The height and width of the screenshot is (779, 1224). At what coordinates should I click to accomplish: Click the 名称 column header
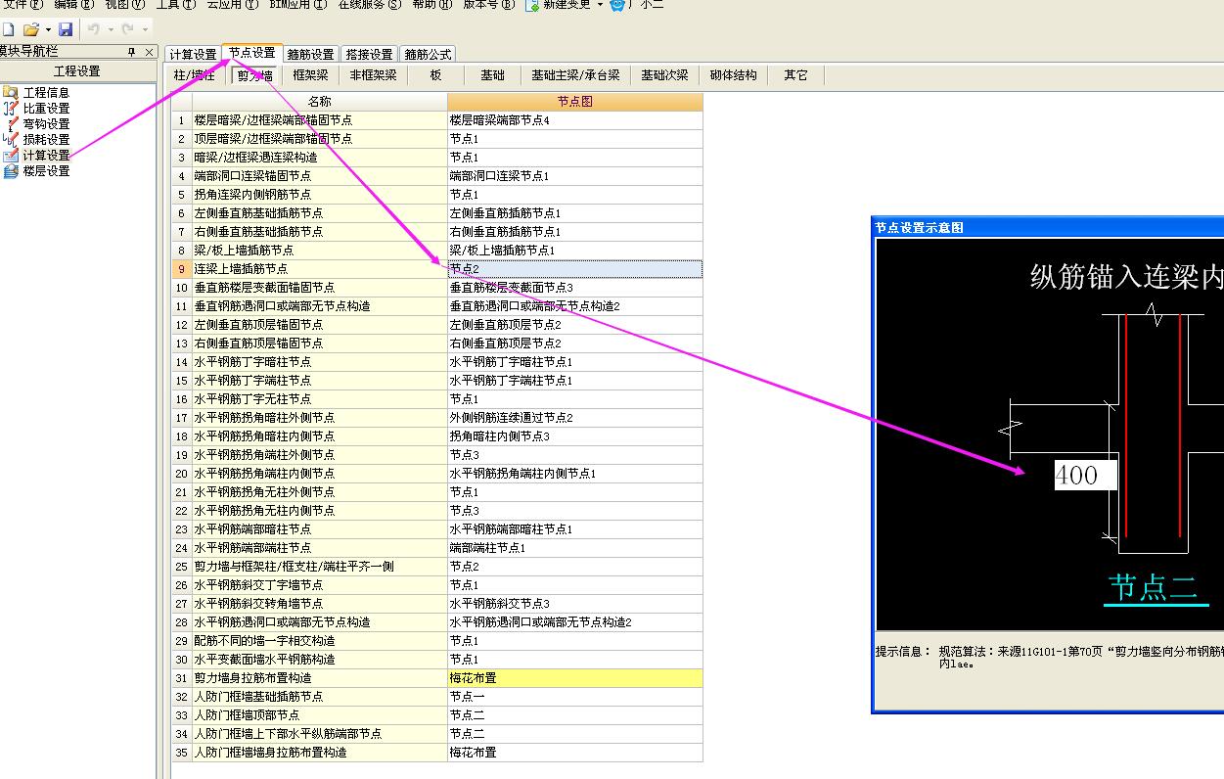tap(319, 102)
